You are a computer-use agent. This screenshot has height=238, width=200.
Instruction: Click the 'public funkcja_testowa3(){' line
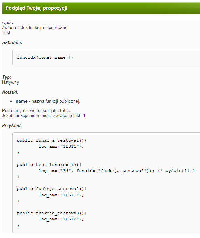tap(52, 213)
